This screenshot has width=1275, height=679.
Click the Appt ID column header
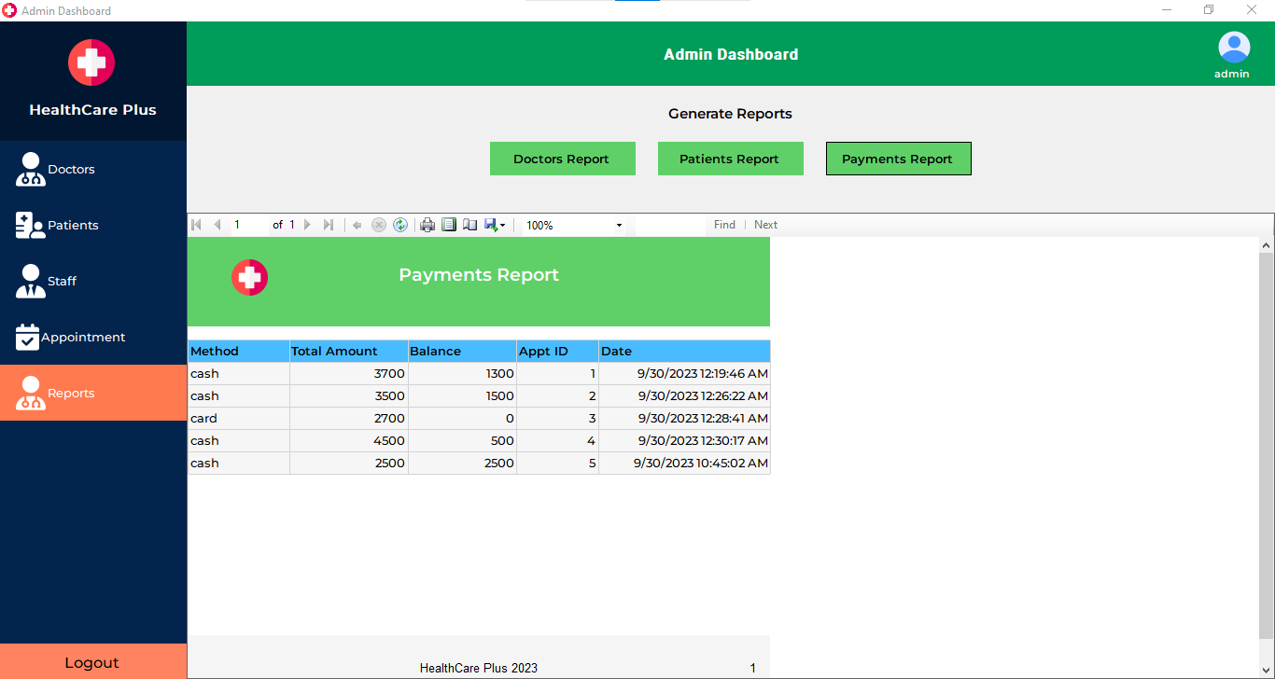point(558,351)
